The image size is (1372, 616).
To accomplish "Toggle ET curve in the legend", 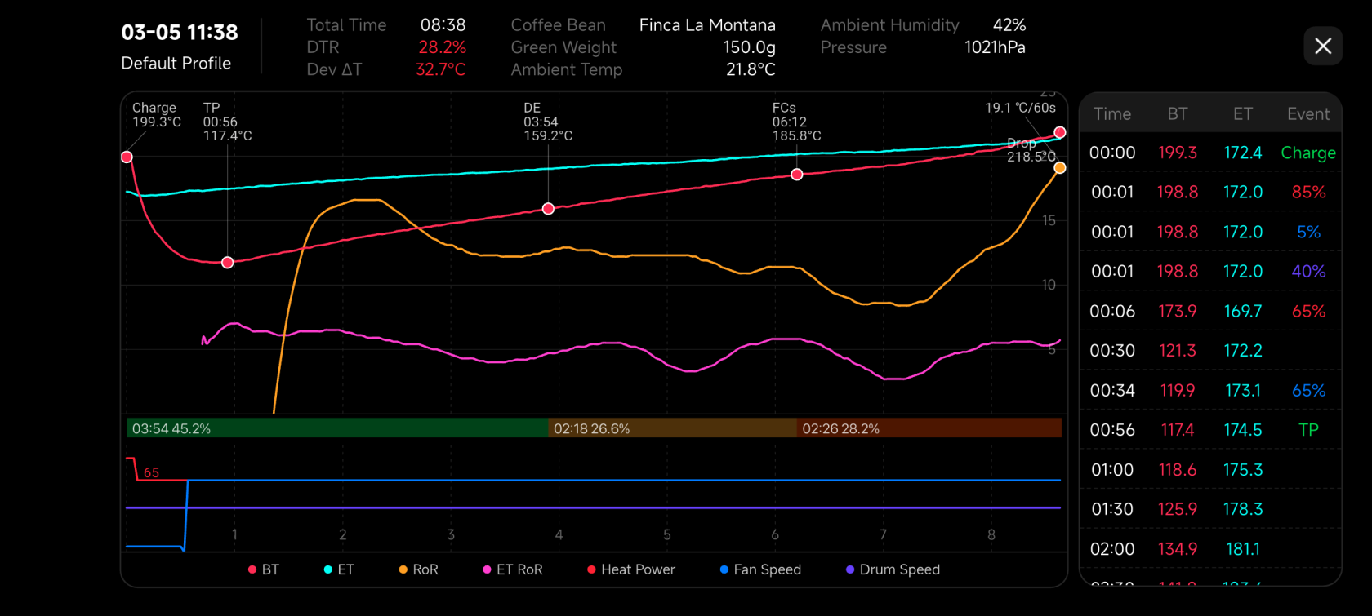I will coord(339,569).
